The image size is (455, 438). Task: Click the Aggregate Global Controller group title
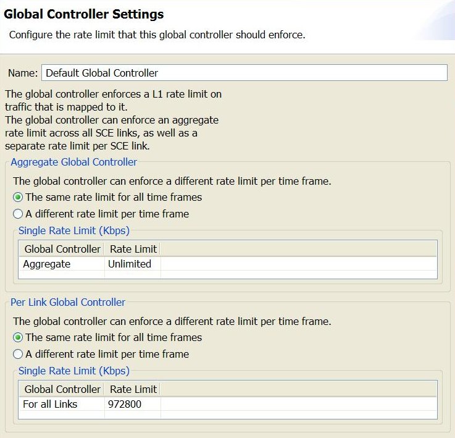(x=74, y=162)
